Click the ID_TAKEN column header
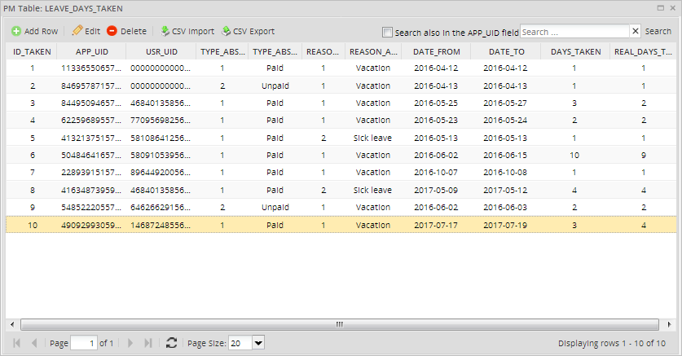Screen dimensions: 682x356 32,51
